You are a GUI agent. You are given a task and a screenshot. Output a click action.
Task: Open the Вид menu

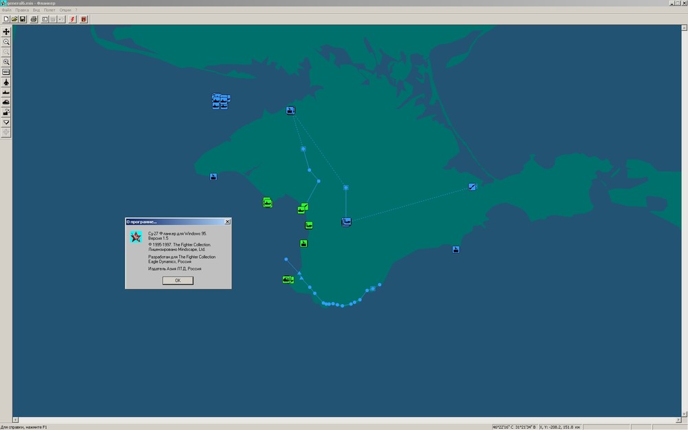coord(36,10)
